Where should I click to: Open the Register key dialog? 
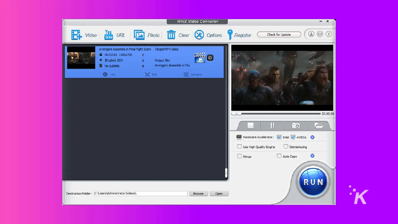pos(239,35)
